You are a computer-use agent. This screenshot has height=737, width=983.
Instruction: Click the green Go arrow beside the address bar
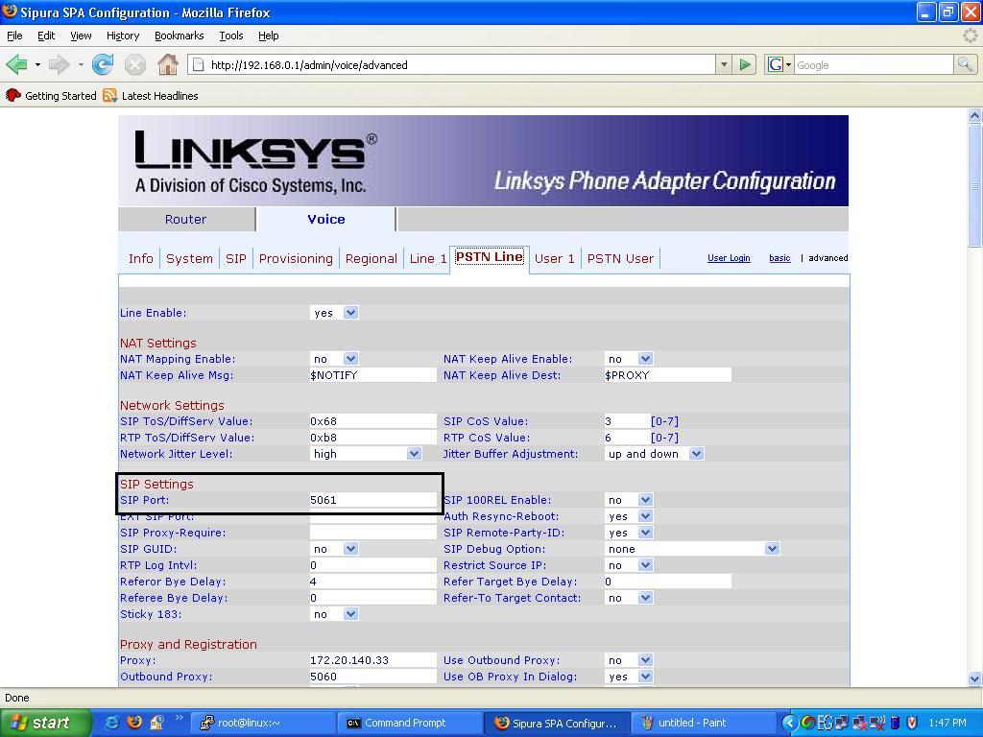click(x=745, y=64)
